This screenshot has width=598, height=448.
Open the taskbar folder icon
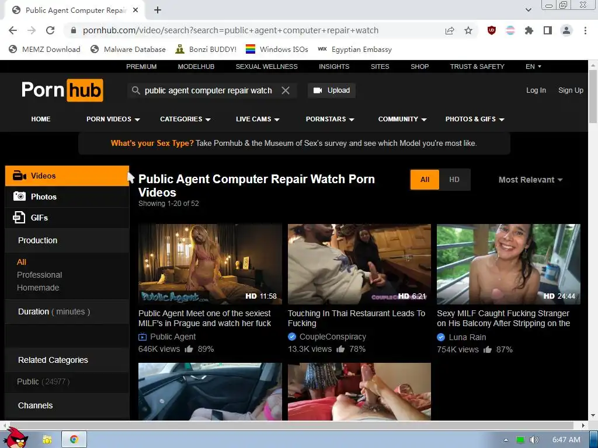tap(47, 440)
